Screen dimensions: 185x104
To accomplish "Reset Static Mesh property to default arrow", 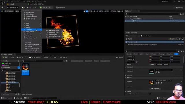I will [x=182, y=71].
